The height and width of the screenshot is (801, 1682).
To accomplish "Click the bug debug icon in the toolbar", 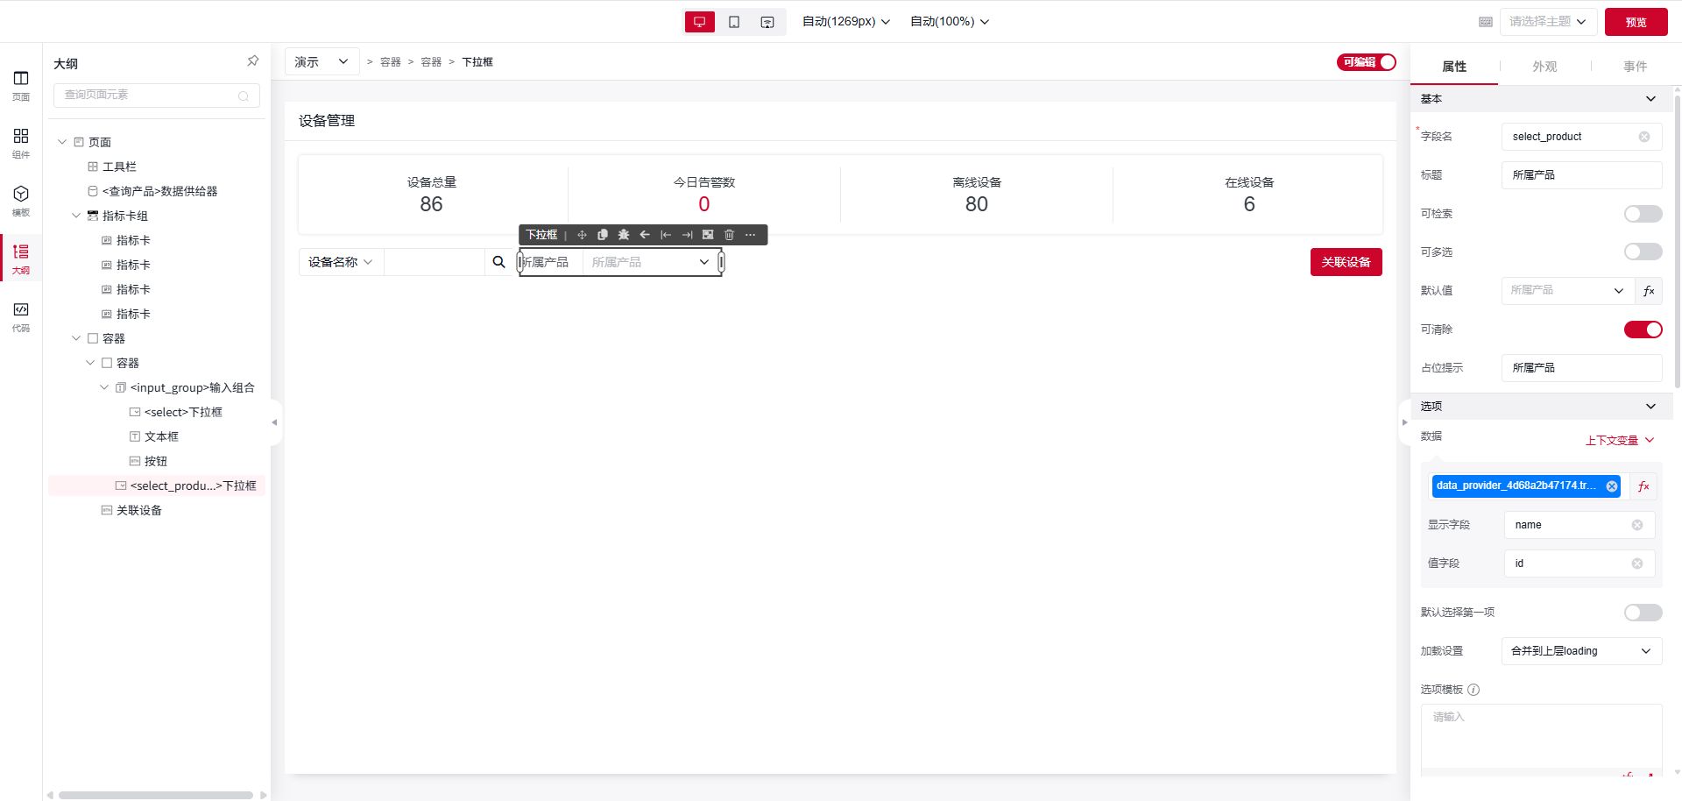I will tap(624, 235).
